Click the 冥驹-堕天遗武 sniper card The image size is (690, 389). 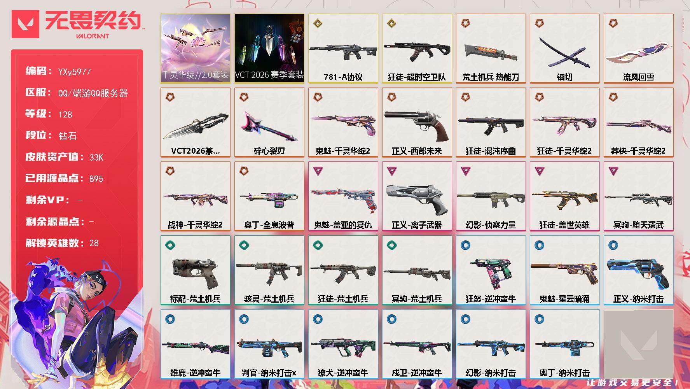(x=638, y=196)
